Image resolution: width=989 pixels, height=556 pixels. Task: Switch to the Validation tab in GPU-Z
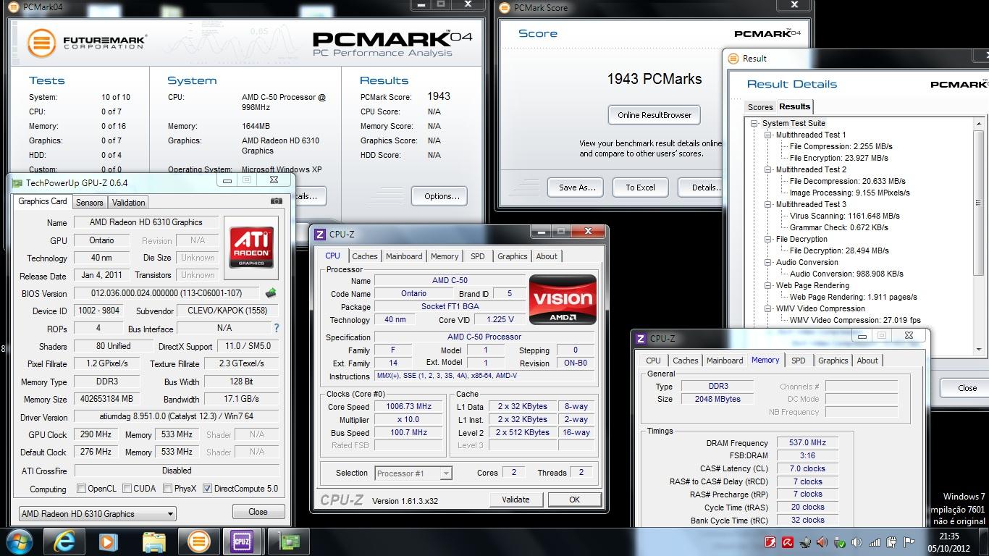[x=129, y=203]
